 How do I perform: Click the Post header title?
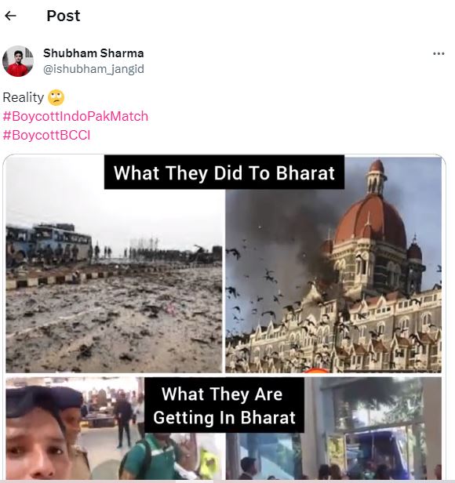(x=64, y=16)
